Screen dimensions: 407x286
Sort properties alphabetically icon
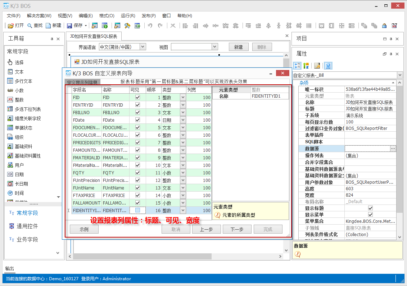pyautogui.click(x=306, y=65)
